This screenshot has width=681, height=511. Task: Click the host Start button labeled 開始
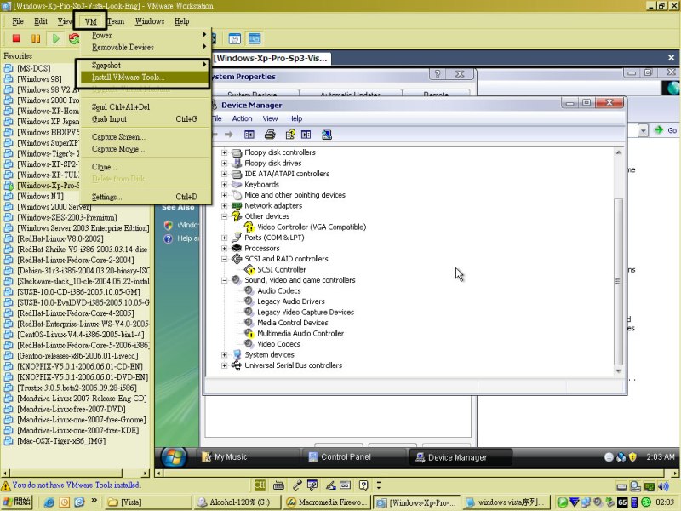point(16,502)
